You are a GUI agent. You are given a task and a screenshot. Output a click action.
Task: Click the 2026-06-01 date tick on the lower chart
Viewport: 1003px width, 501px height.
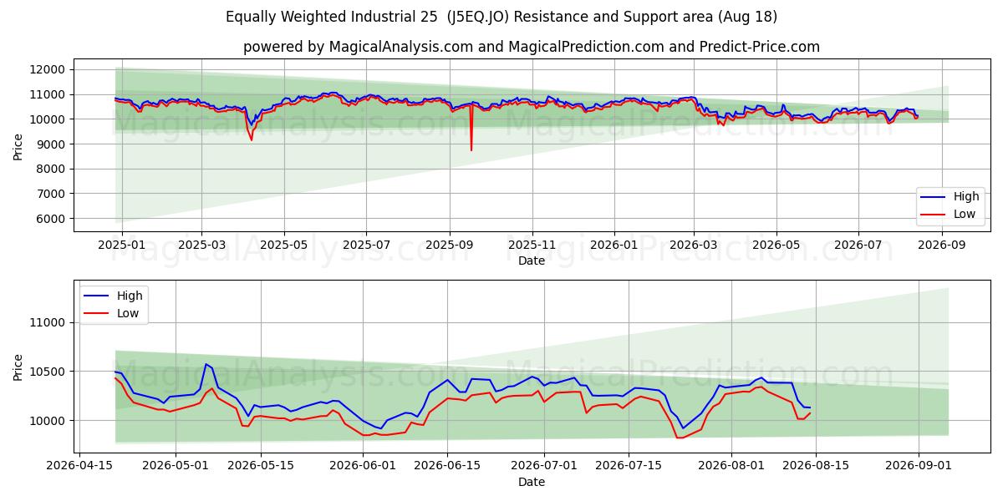point(364,467)
